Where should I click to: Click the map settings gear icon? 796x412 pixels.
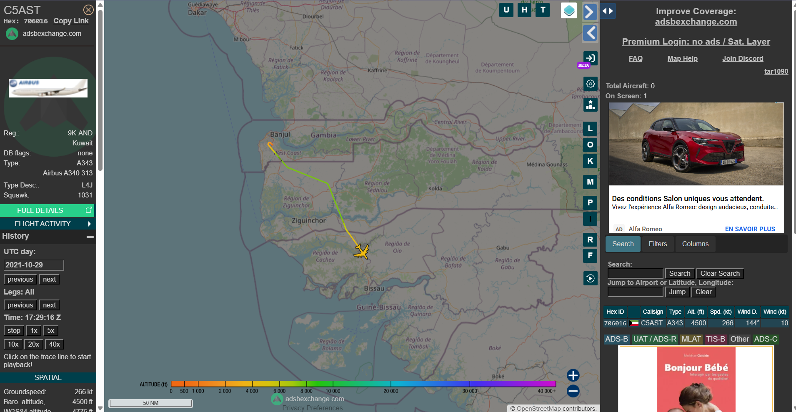click(590, 84)
